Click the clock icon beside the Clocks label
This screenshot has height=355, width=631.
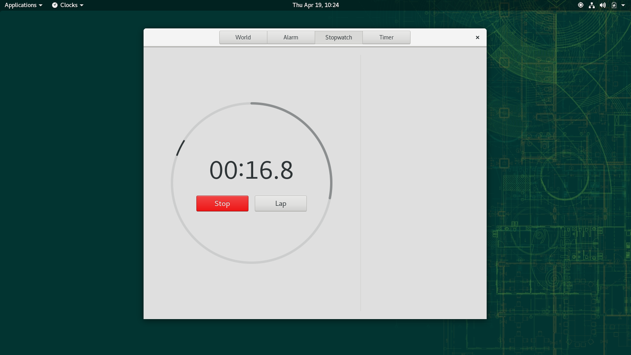[x=55, y=5]
